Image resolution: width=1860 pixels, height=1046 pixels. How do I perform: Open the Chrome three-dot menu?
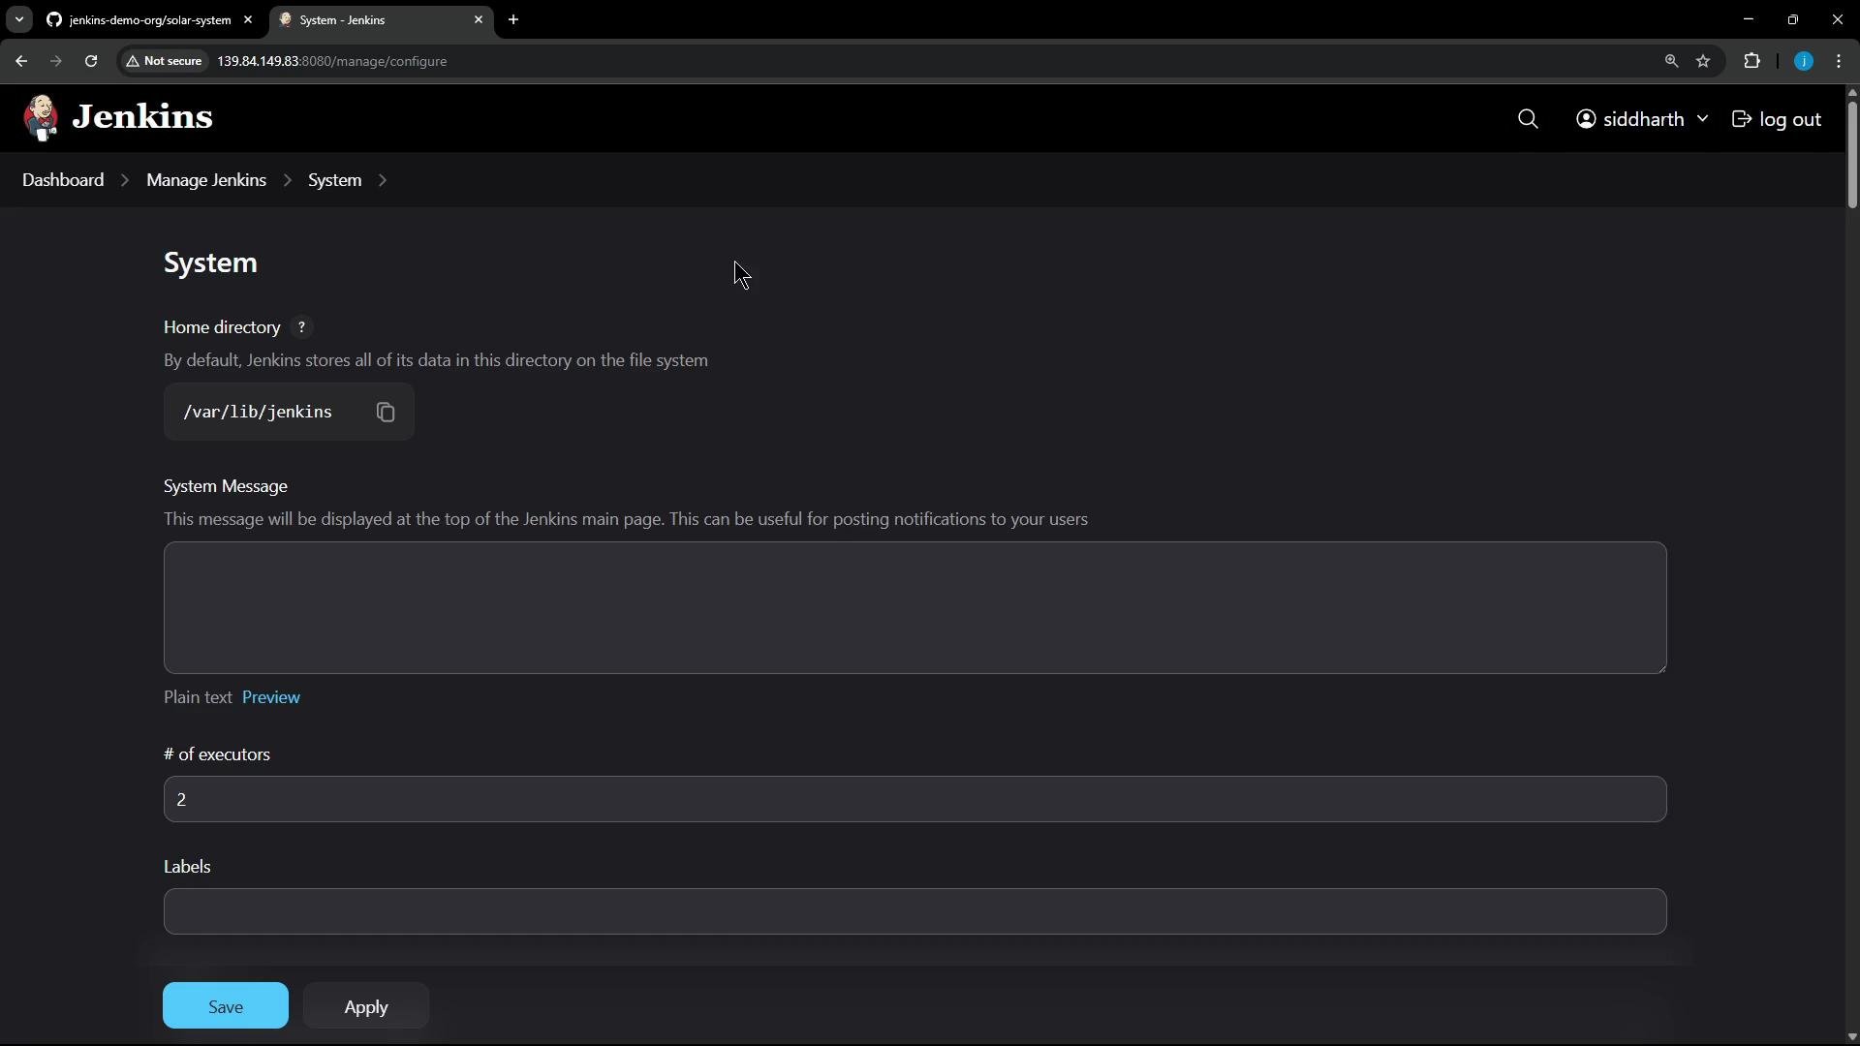tap(1840, 61)
